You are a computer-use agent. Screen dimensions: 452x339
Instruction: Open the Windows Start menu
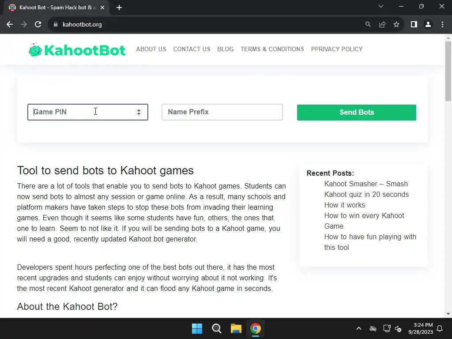click(x=197, y=328)
